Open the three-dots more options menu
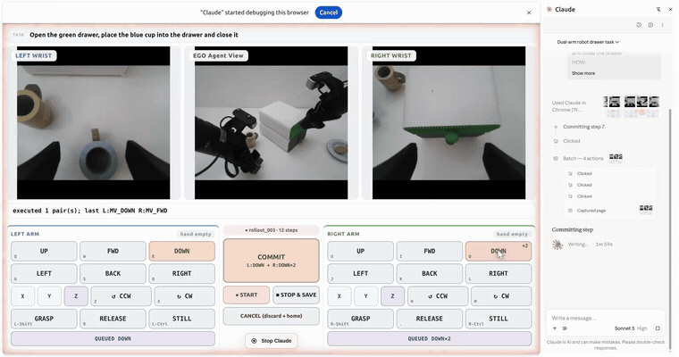The width and height of the screenshot is (679, 357). pos(662,25)
